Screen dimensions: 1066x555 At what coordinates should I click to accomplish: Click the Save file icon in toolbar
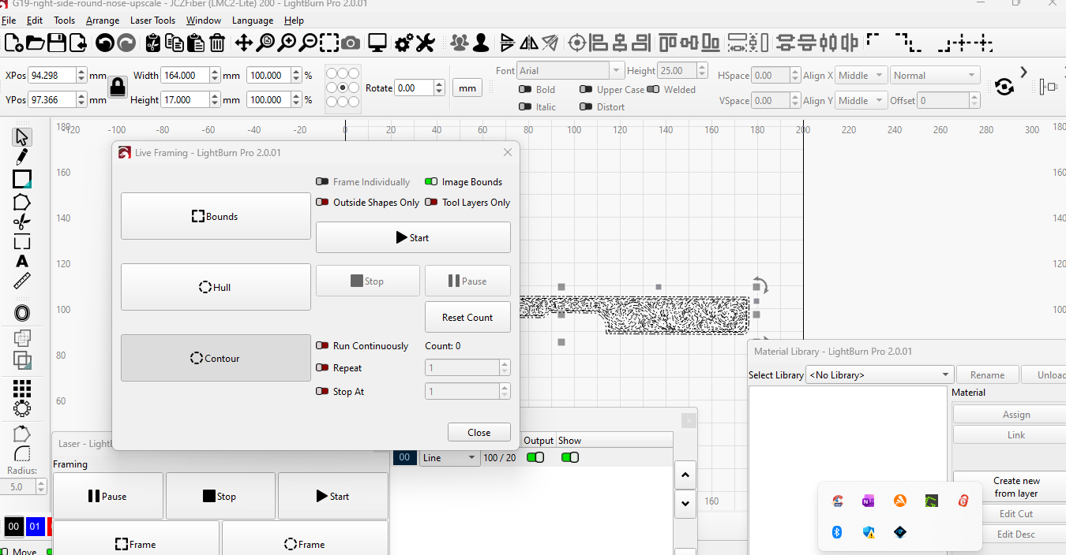point(56,43)
